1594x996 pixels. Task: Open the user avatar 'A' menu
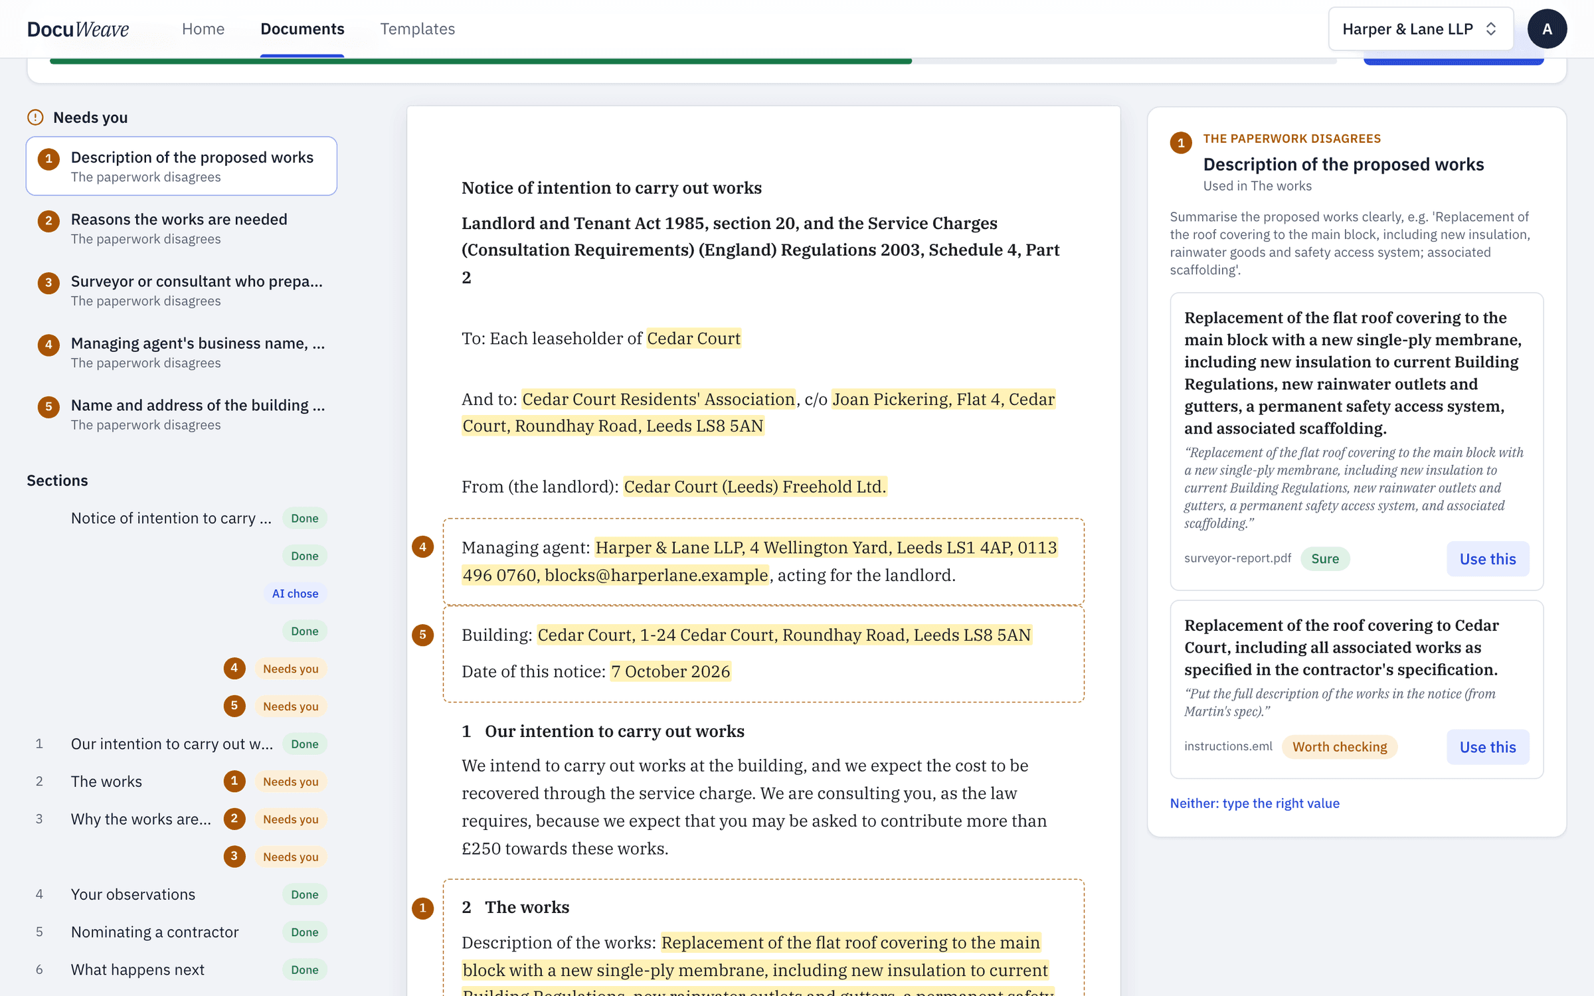[x=1547, y=29]
